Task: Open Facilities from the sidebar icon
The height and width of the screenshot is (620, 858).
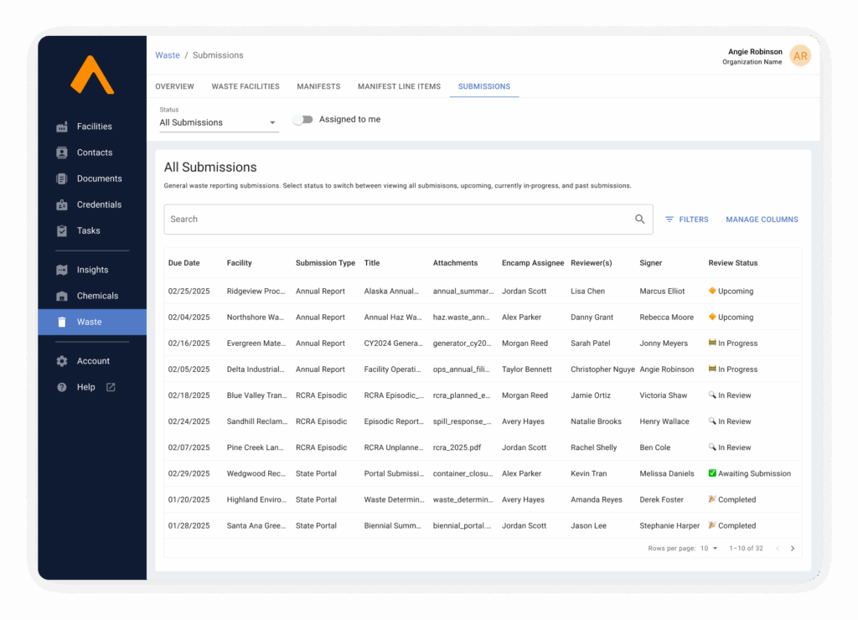Action: pyautogui.click(x=62, y=127)
